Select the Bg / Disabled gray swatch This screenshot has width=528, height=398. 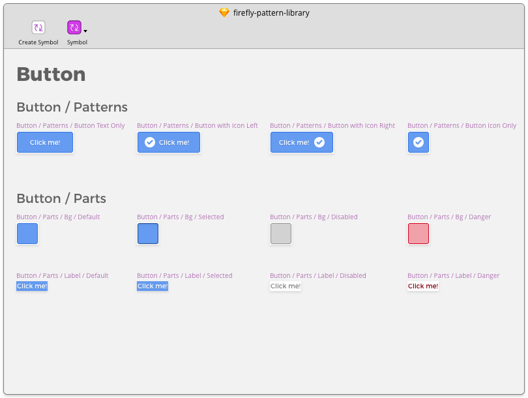coord(281,234)
